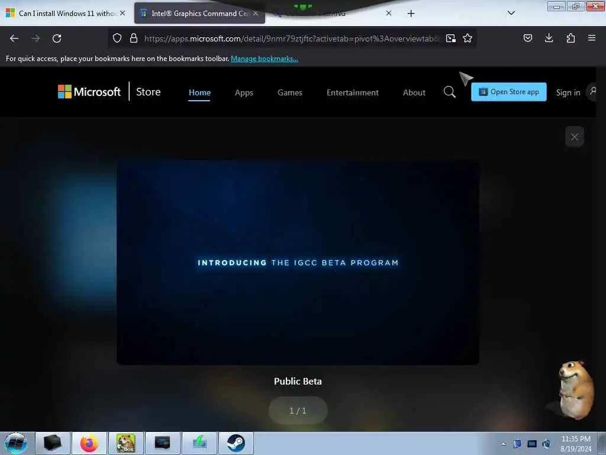606x455 pixels.
Task: Open a new browser tab
Action: [x=411, y=14]
